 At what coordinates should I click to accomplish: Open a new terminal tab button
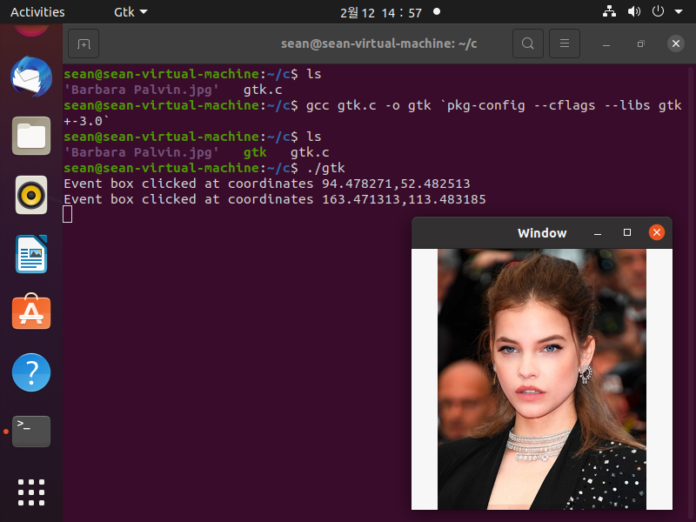click(84, 43)
